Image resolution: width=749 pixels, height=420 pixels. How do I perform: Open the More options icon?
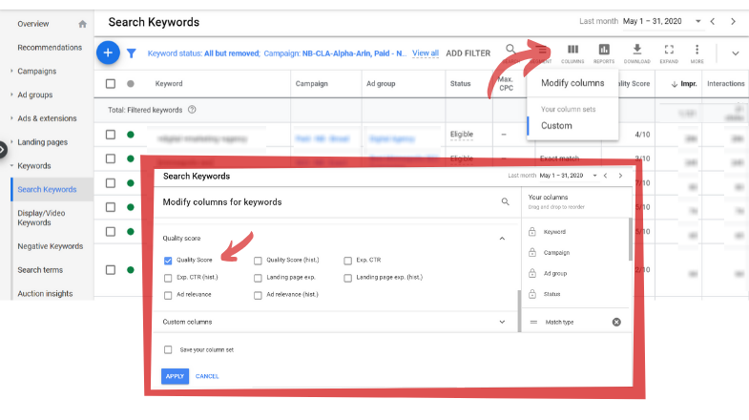(697, 52)
